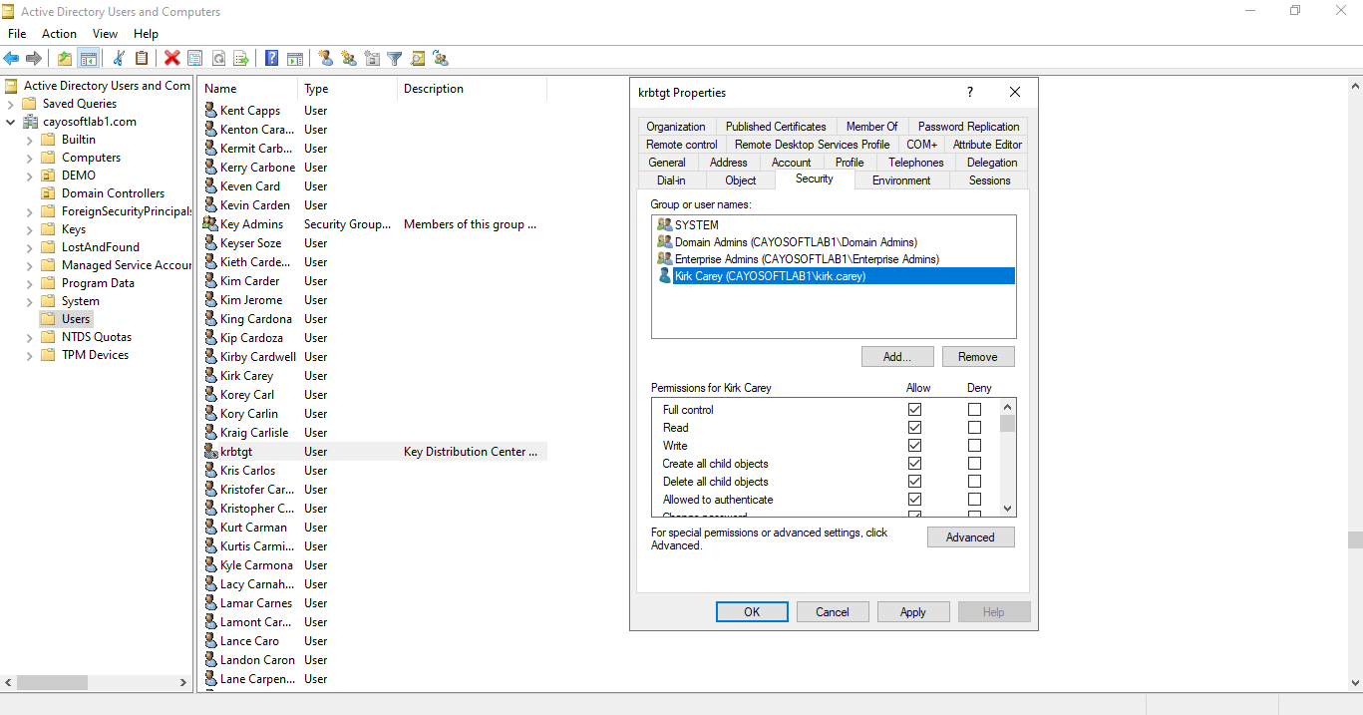Check Deny for Allowed to authenticate
The width and height of the screenshot is (1363, 715).
click(974, 500)
